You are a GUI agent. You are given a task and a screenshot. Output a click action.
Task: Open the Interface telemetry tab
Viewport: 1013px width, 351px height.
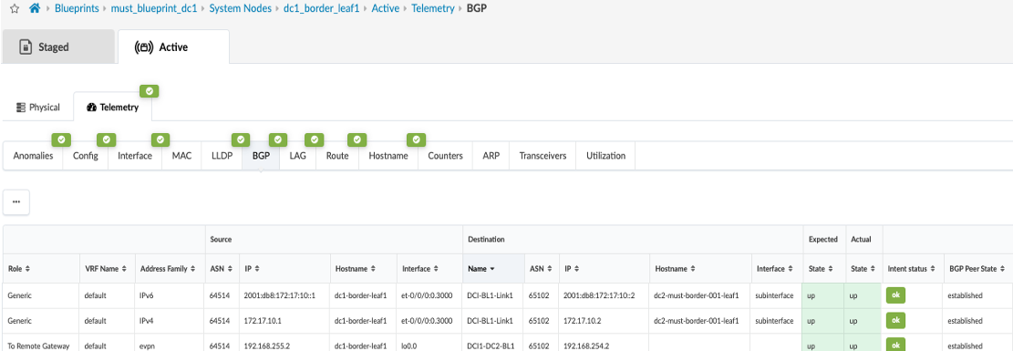pyautogui.click(x=135, y=156)
